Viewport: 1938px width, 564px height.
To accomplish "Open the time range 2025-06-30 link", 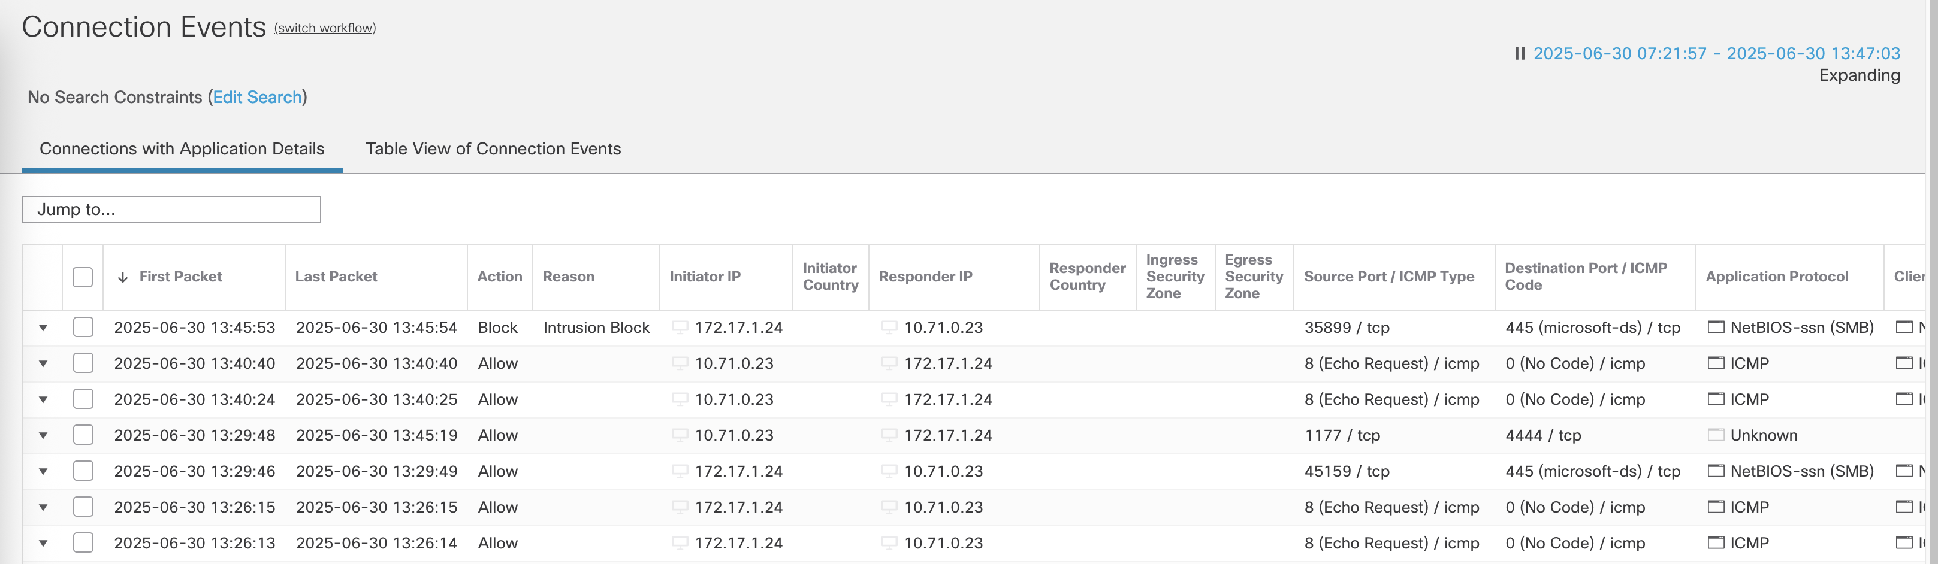I will [1716, 53].
